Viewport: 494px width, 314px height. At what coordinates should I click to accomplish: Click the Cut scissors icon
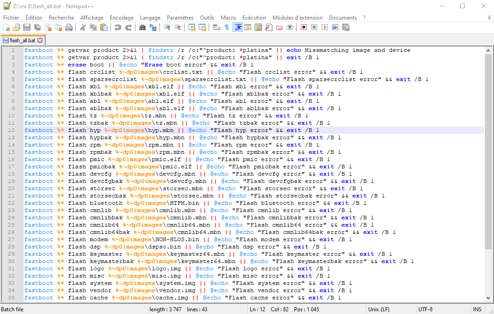click(83, 27)
